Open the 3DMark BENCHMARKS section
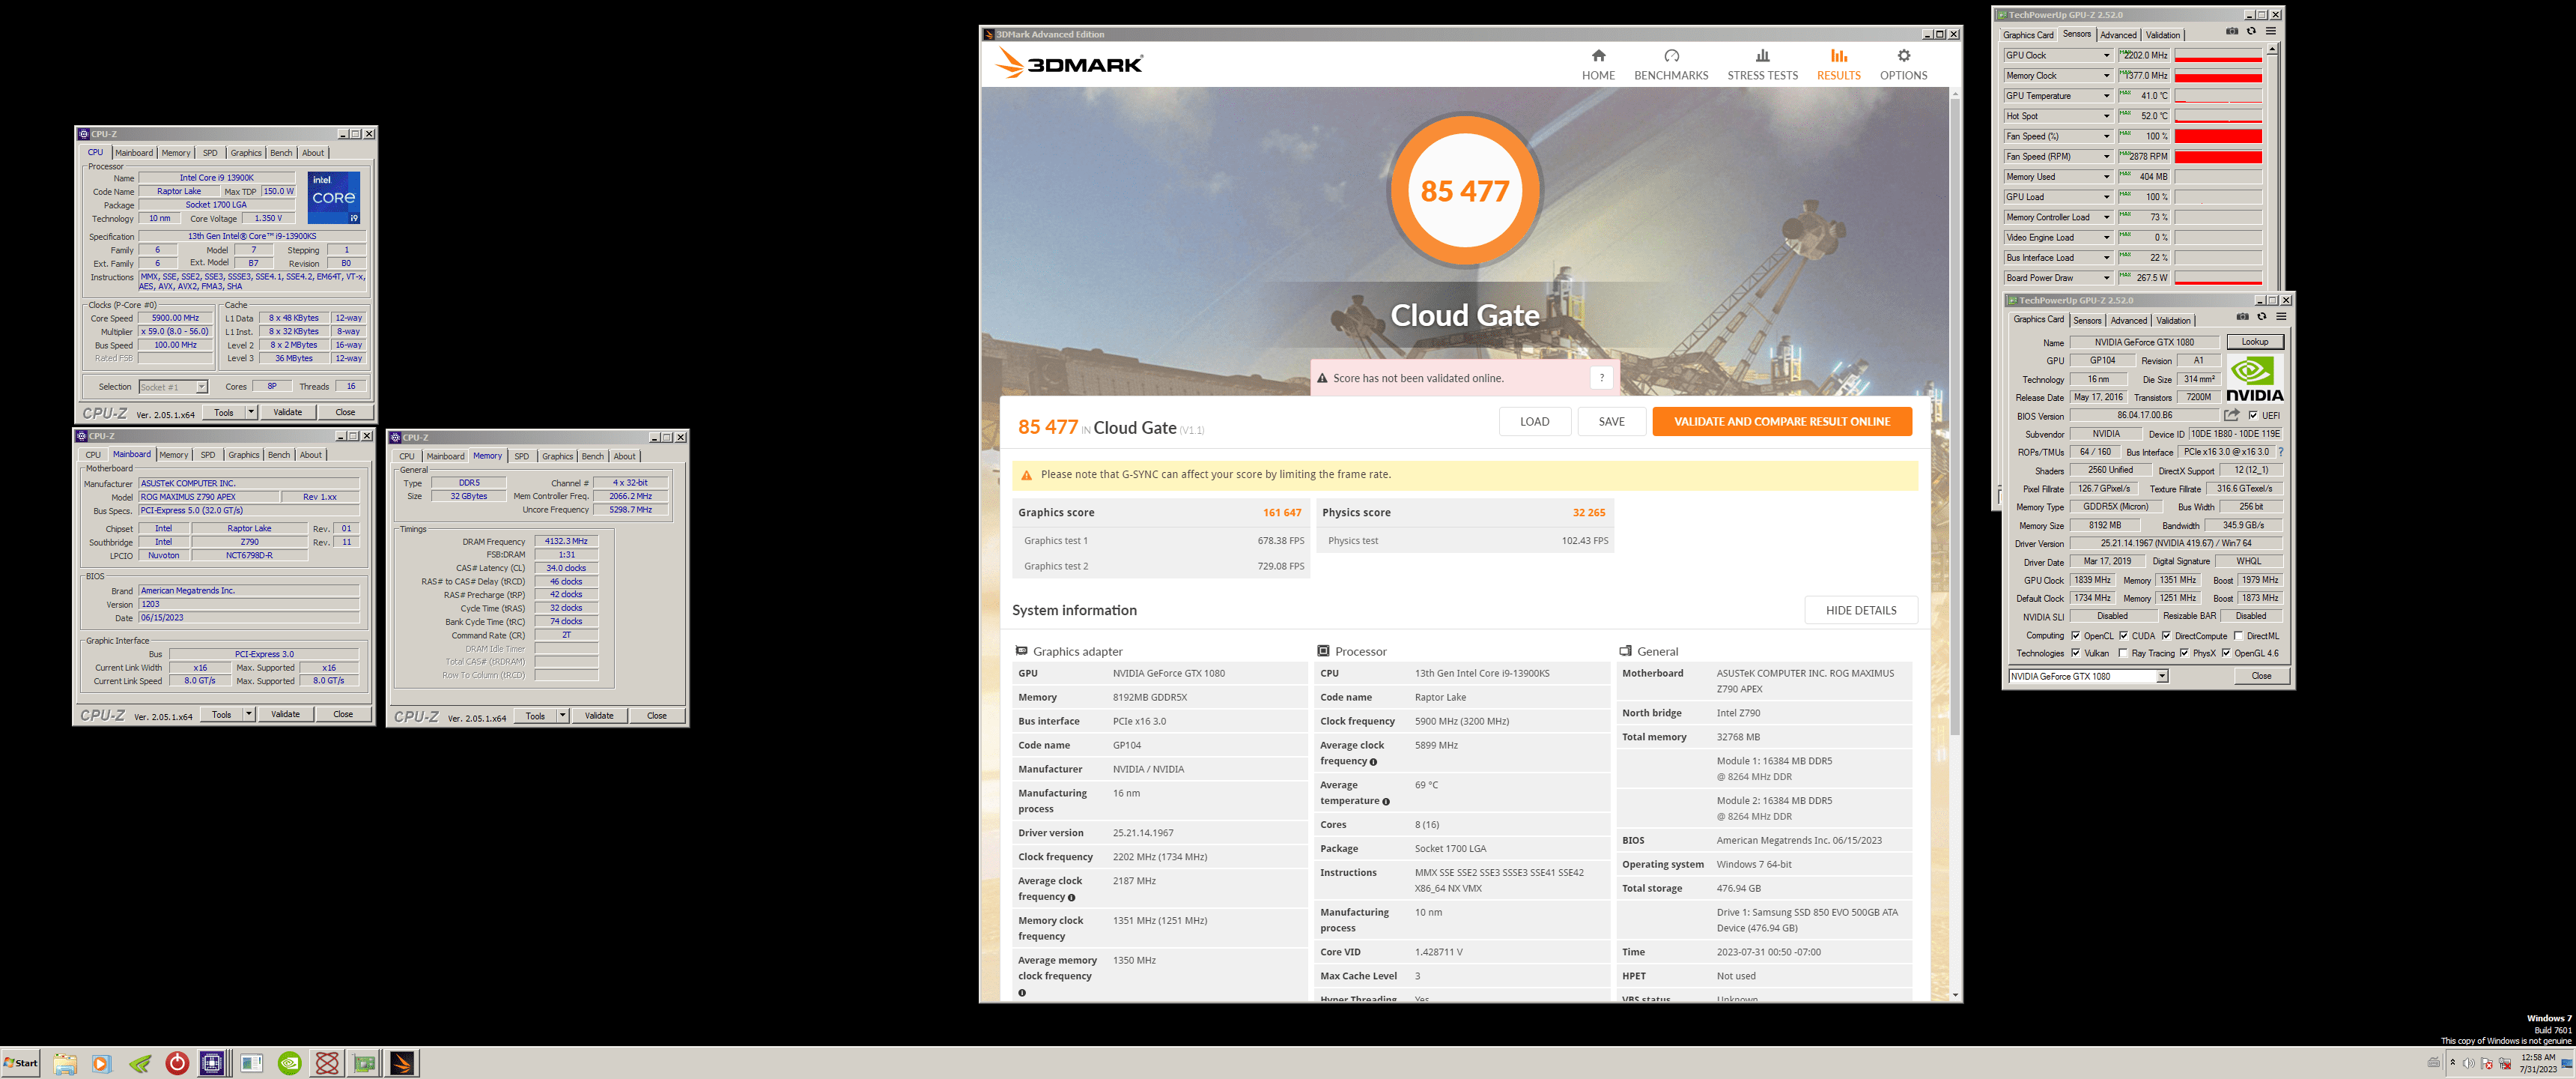Screen dimensions: 2576x1079 [x=1671, y=65]
